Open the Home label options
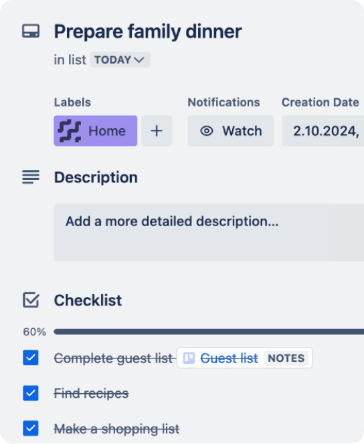 click(96, 131)
